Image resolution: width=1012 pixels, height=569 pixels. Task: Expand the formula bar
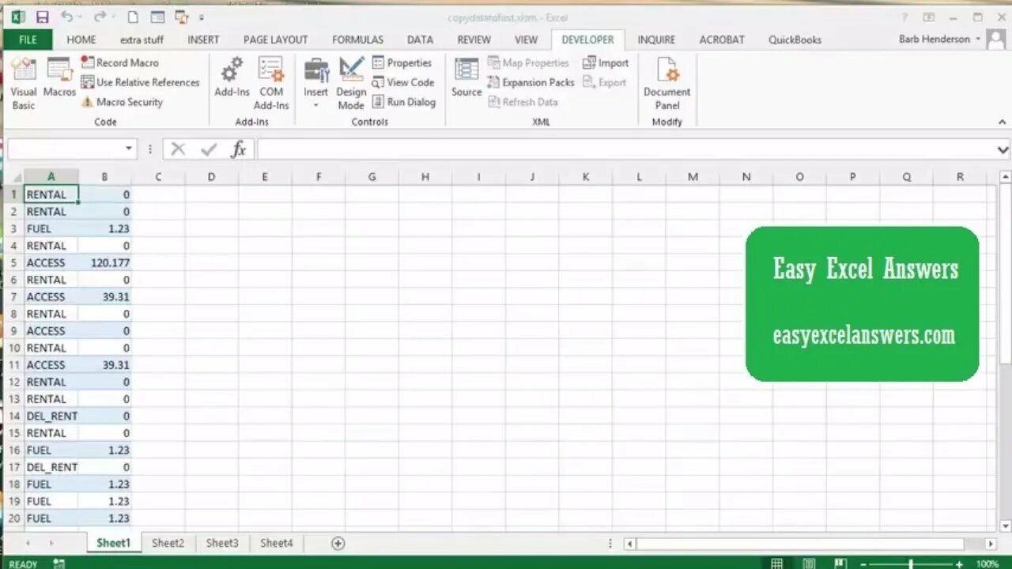point(1003,149)
